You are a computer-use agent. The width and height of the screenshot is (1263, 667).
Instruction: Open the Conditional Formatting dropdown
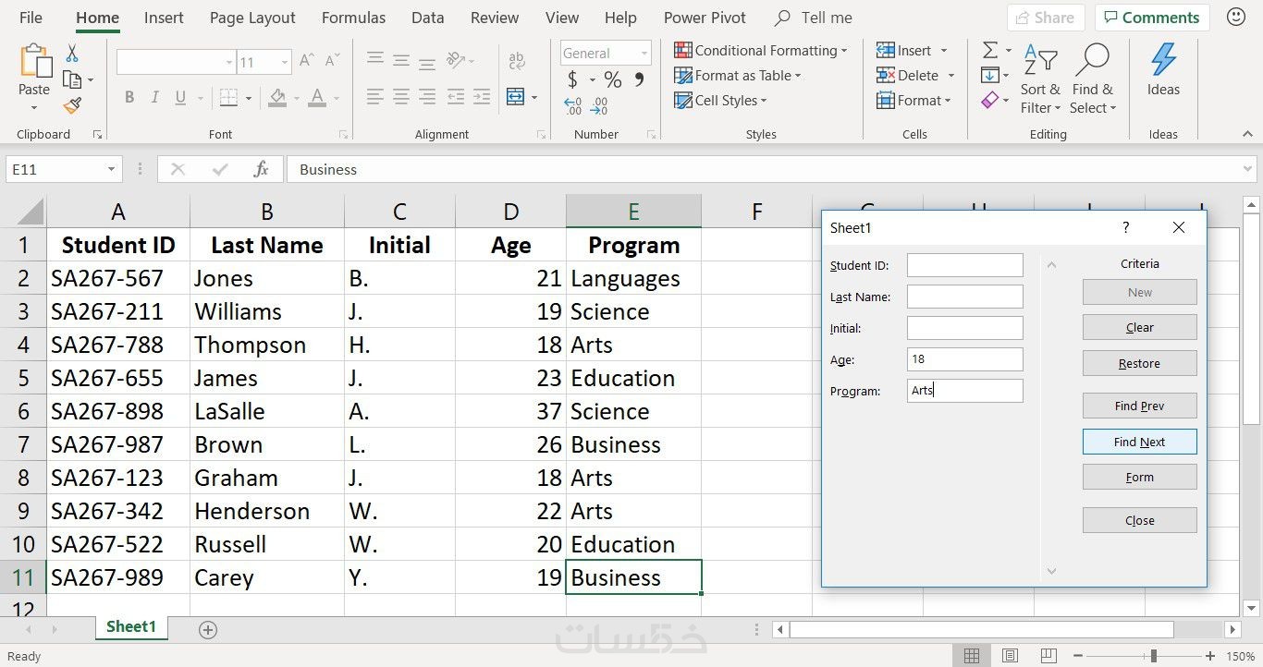coord(760,51)
